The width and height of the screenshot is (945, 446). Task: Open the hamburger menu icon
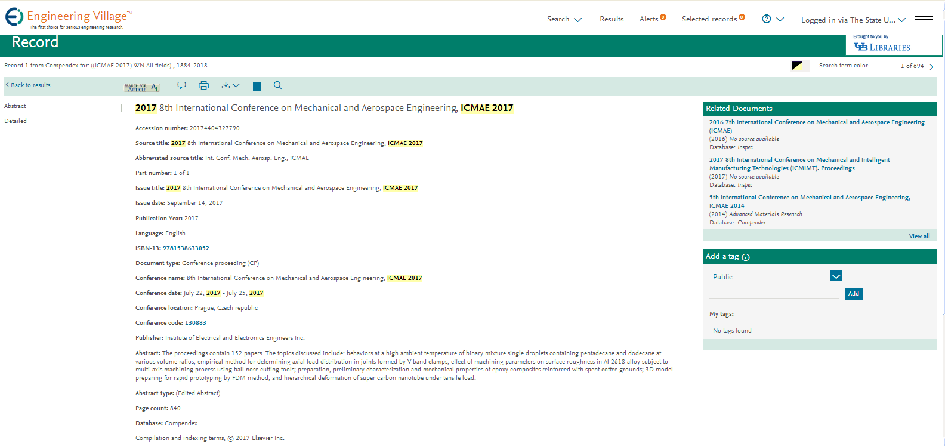point(924,20)
